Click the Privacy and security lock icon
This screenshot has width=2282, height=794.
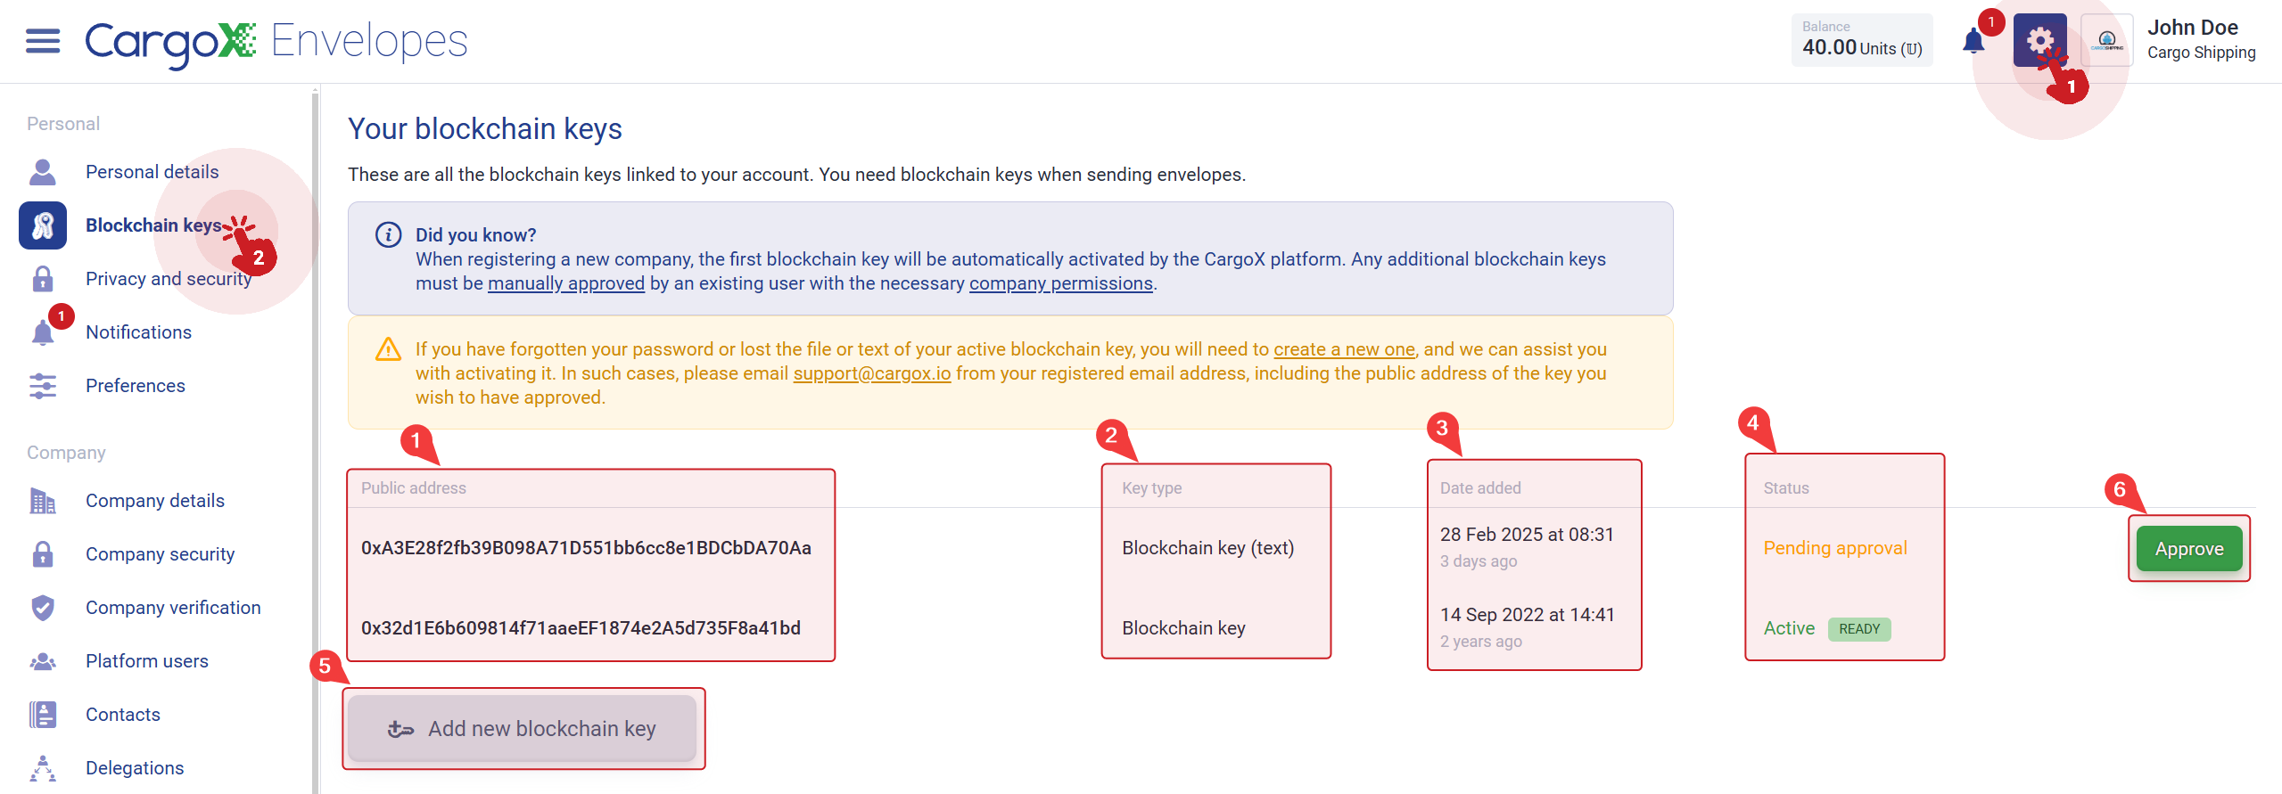coord(43,279)
